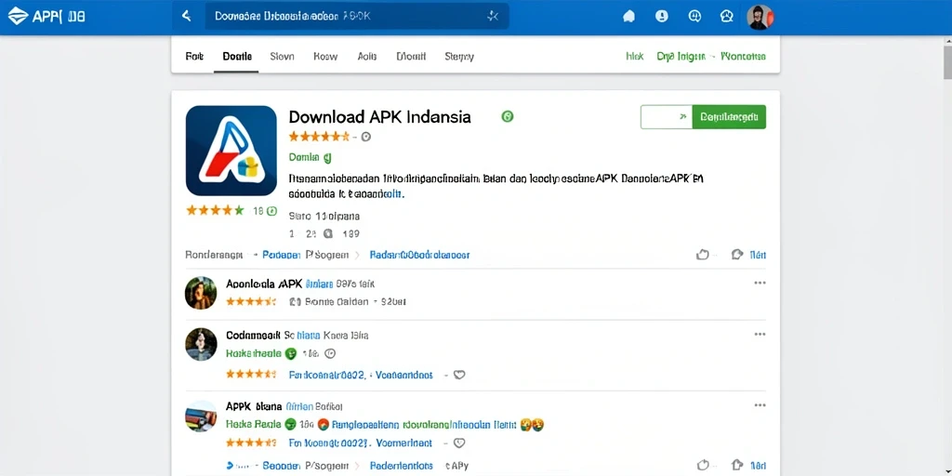
Task: Click the round face icon beside the avatar
Action: tap(727, 17)
